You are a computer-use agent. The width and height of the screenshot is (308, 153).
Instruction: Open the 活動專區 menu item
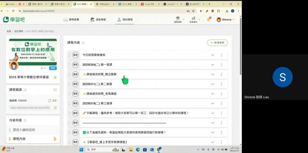(98, 20)
